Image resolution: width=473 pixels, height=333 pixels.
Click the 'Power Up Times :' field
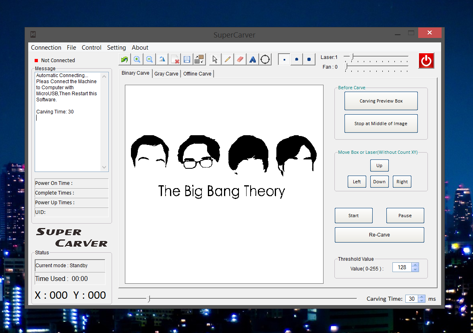(71, 203)
